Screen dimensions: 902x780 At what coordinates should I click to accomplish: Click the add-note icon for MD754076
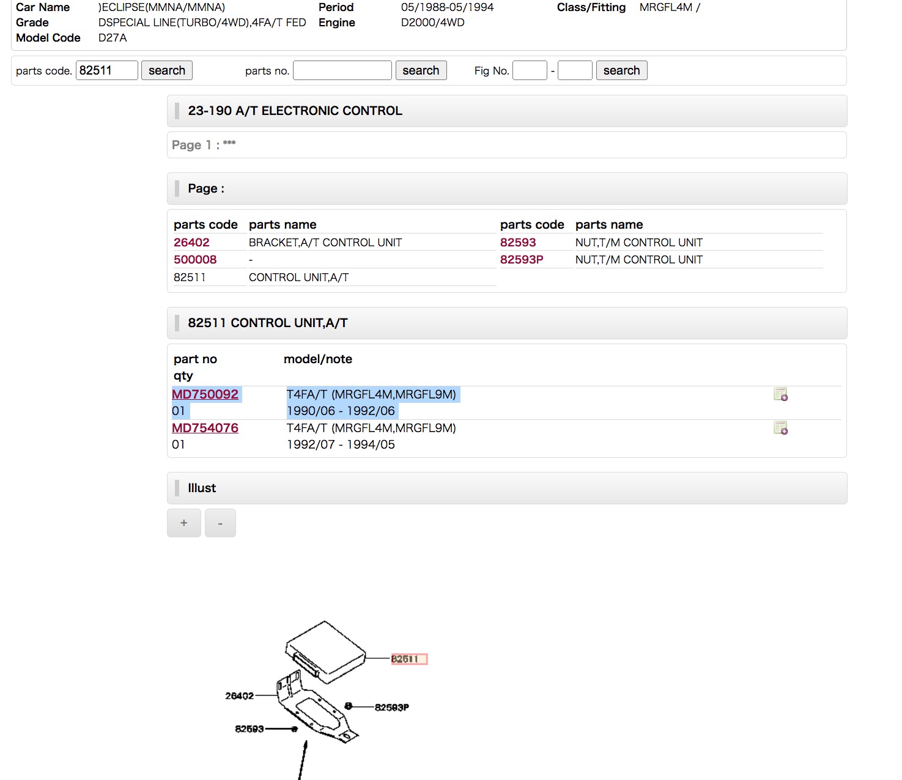pos(780,428)
